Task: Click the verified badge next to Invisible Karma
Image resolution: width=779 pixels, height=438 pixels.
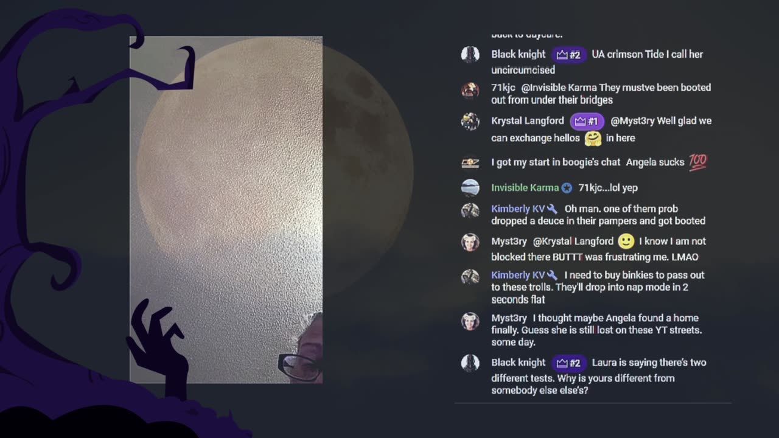Action: (567, 188)
